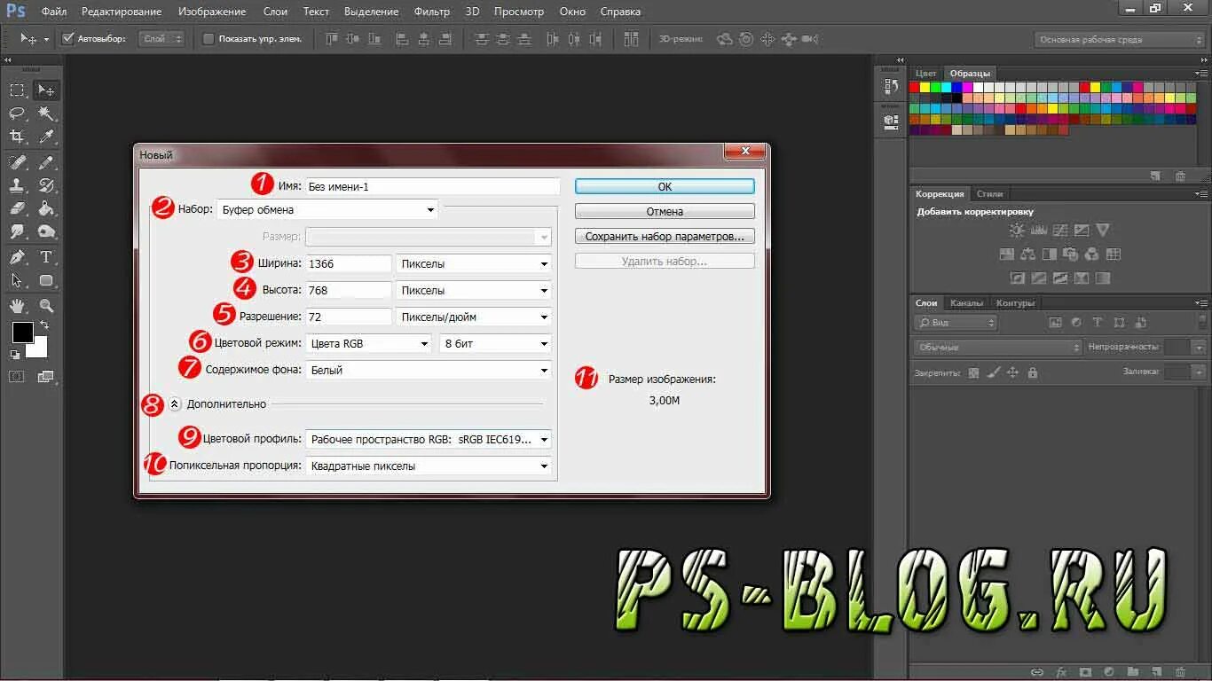Enable Показать упр. элем. checkbox
The image size is (1212, 681).
209,39
